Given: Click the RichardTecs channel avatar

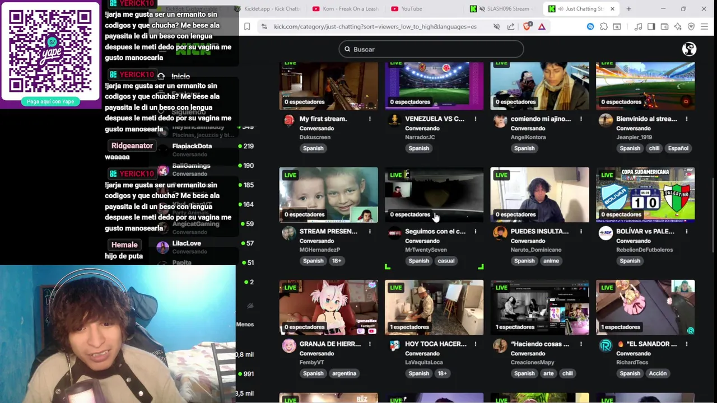Looking at the screenshot, I should click(606, 345).
